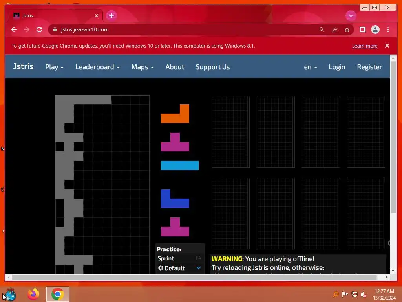Click the upper purple T piece in queue
The image size is (402, 302).
point(175,142)
